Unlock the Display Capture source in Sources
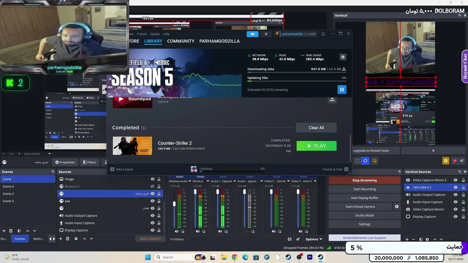The height and width of the screenshot is (263, 468). click(159, 230)
